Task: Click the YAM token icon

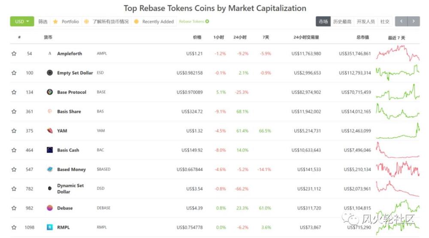Action: pos(50,131)
